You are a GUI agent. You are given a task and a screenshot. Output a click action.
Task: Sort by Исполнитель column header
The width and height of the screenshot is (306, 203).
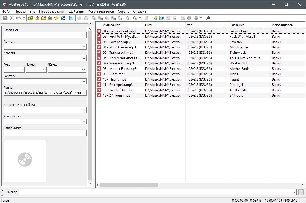(288, 25)
